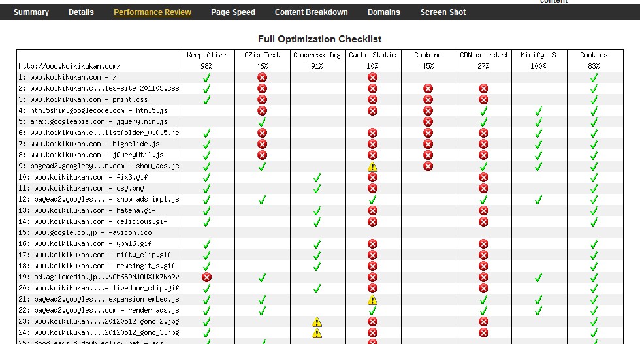Click GZip Text green check for render_ads.js
Image resolution: width=640 pixels, height=344 pixels.
point(262,311)
